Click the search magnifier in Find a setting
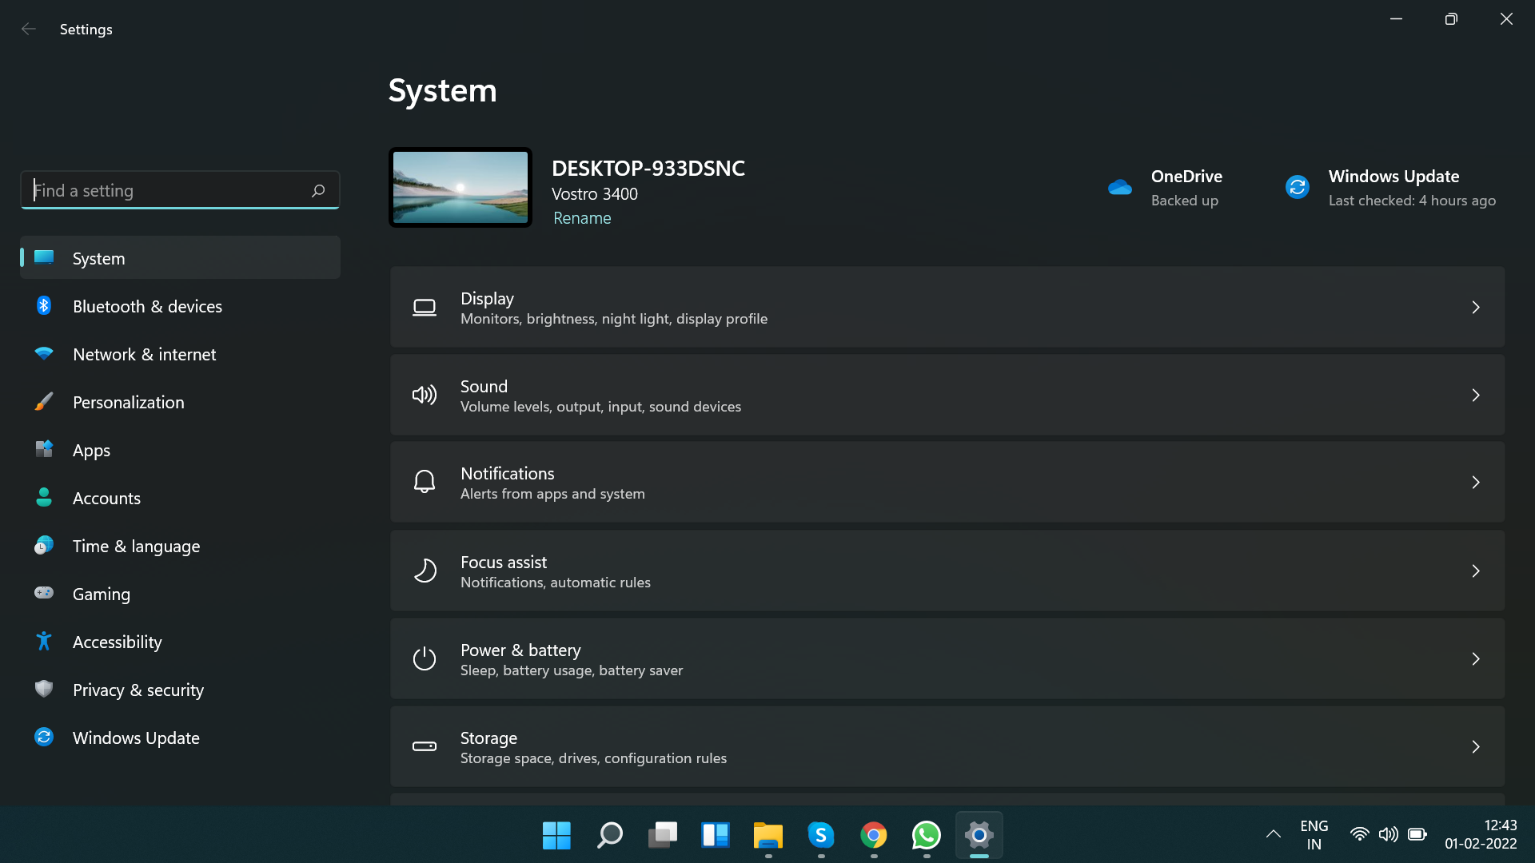Image resolution: width=1535 pixels, height=863 pixels. (x=318, y=190)
